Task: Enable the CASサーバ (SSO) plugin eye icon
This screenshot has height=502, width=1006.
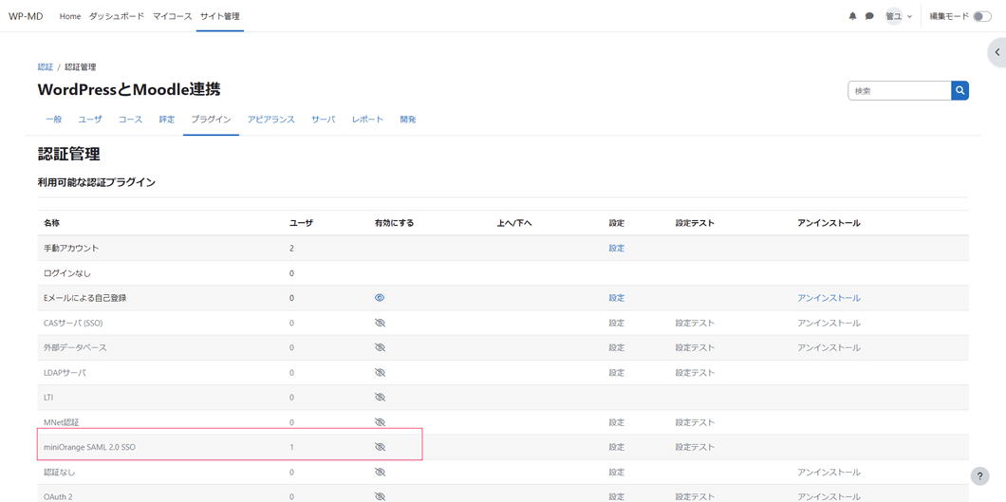Action: (380, 324)
